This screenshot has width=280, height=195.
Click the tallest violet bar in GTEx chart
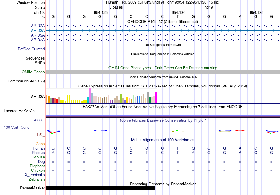point(90,96)
